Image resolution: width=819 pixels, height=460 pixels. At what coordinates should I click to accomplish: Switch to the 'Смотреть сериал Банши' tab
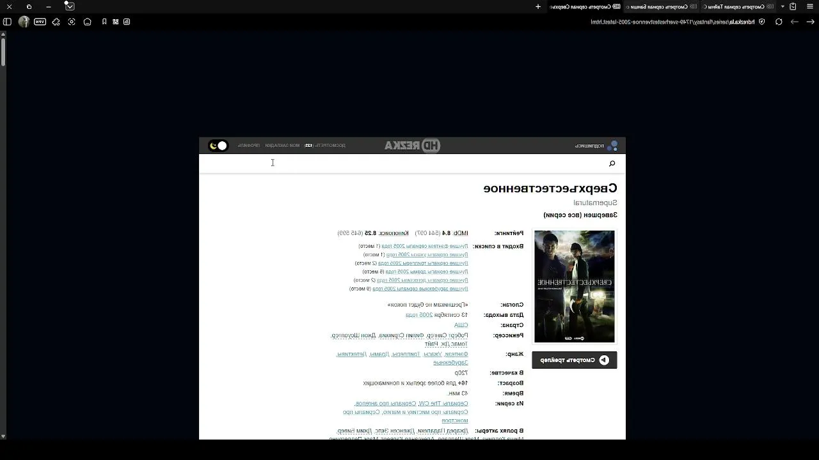(x=660, y=6)
